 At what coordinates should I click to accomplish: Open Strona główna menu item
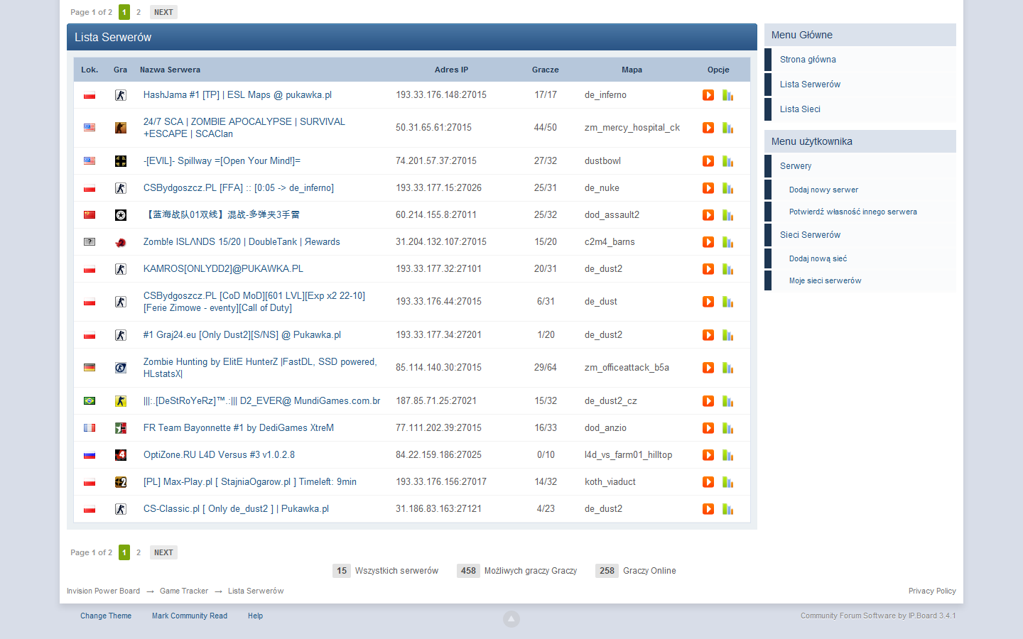(808, 60)
